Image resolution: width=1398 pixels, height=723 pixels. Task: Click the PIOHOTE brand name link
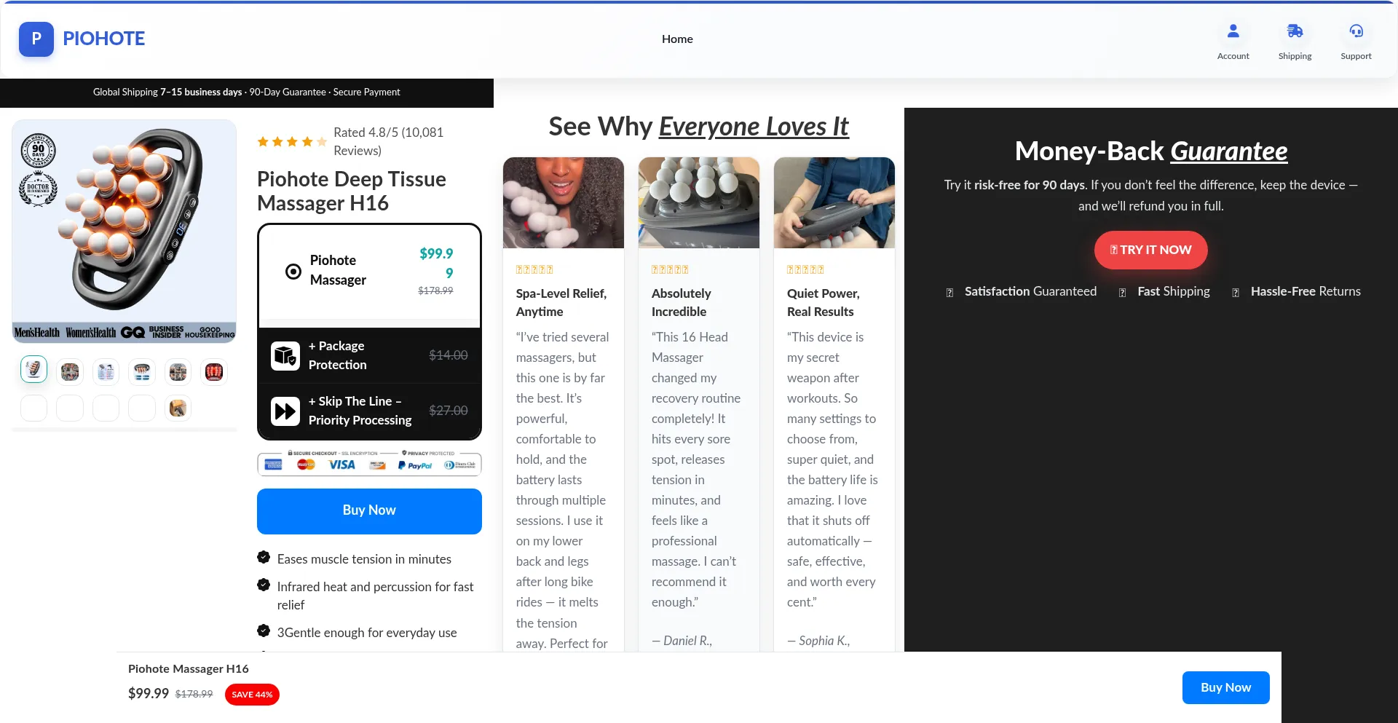pos(103,39)
